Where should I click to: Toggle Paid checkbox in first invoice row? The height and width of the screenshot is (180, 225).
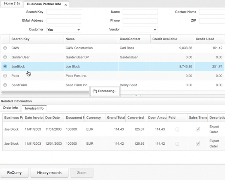point(177,129)
